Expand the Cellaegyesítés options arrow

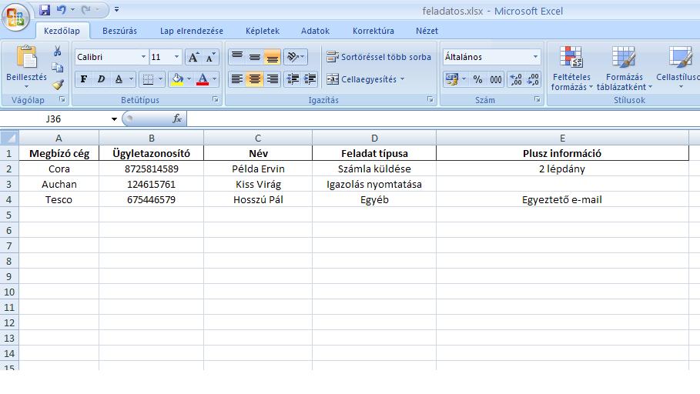402,79
